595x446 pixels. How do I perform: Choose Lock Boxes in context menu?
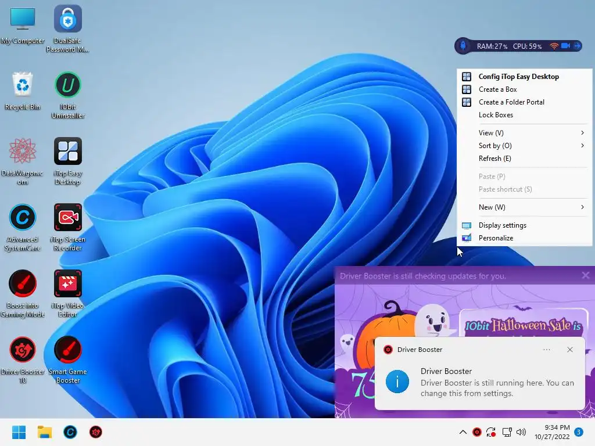pos(525,115)
